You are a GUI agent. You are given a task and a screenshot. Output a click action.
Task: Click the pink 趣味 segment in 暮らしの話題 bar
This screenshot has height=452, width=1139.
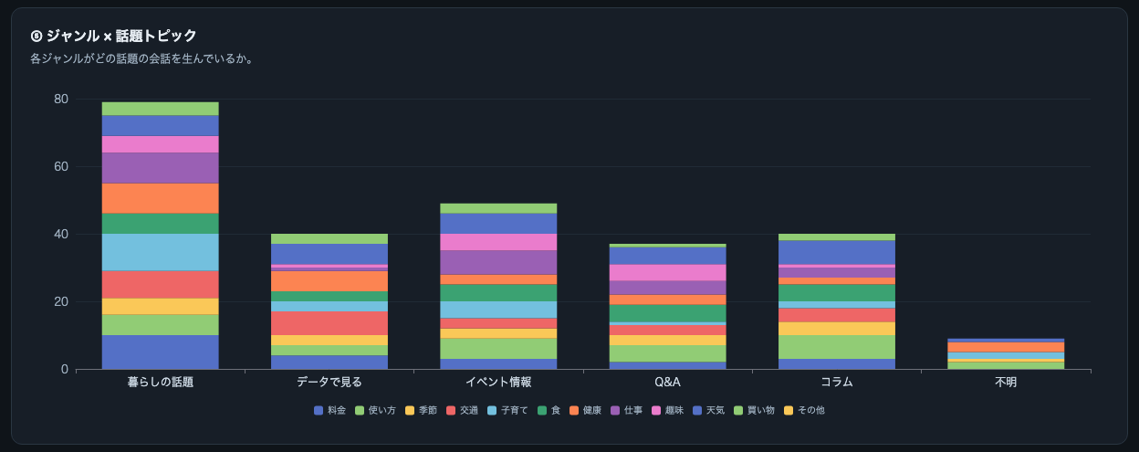click(x=161, y=144)
